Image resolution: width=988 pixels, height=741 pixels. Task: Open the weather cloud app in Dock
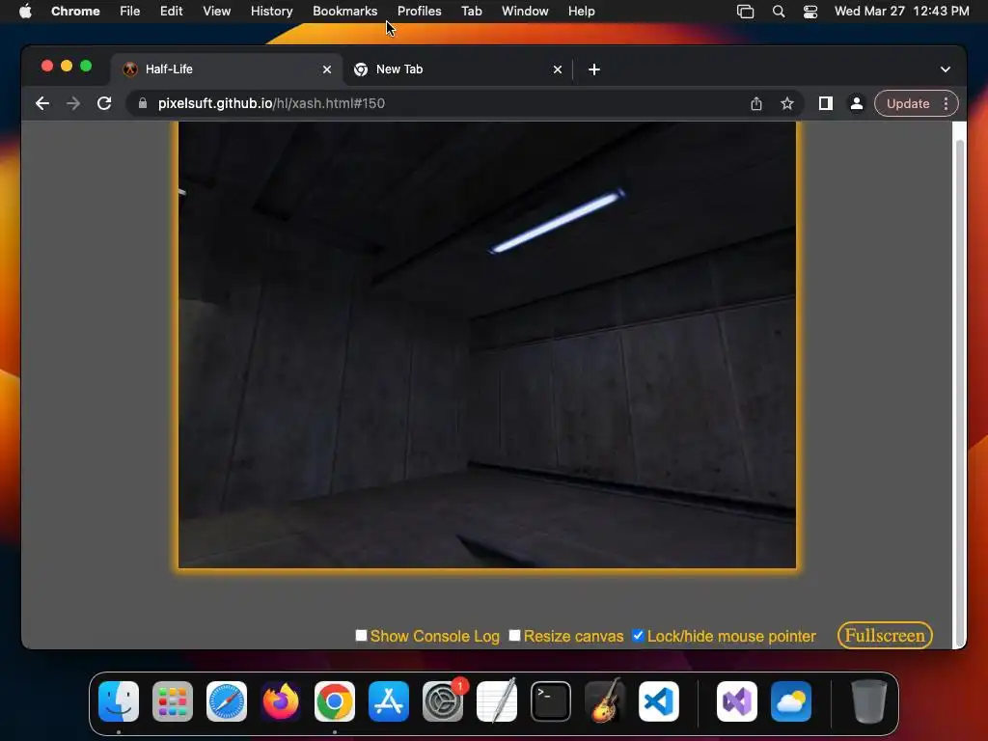[791, 701]
